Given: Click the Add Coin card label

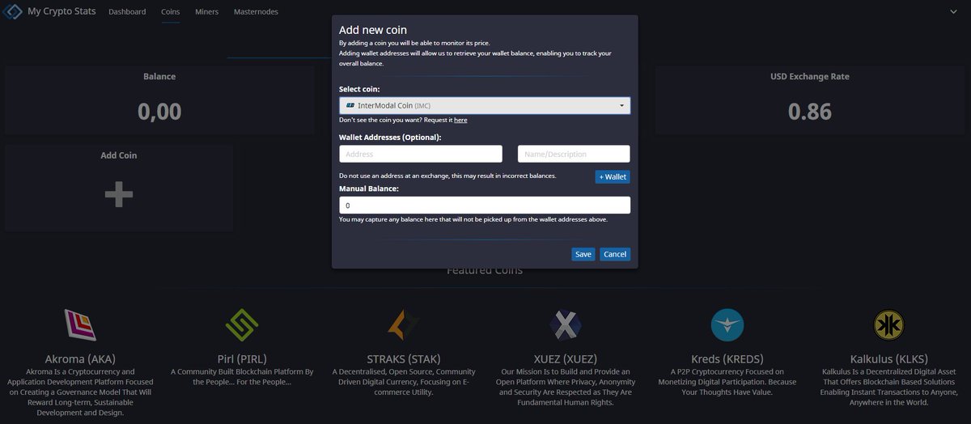Looking at the screenshot, I should (119, 155).
